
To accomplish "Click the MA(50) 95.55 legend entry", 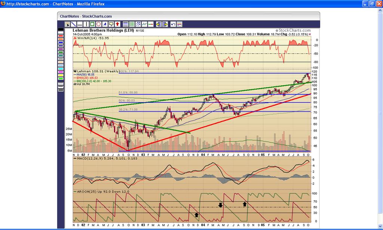I will click(x=84, y=75).
